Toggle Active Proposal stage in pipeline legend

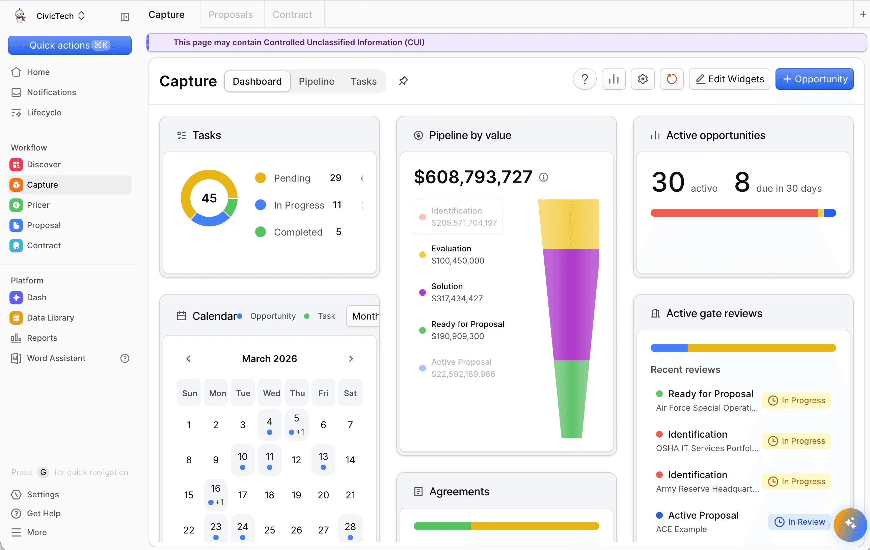pyautogui.click(x=458, y=368)
